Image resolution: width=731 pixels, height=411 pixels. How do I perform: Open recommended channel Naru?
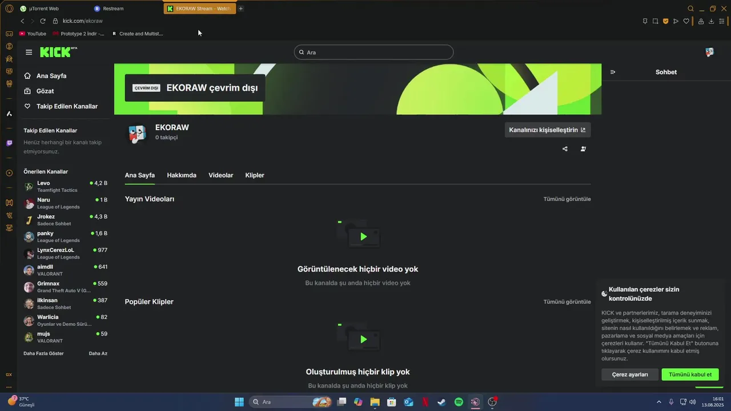[x=65, y=203]
